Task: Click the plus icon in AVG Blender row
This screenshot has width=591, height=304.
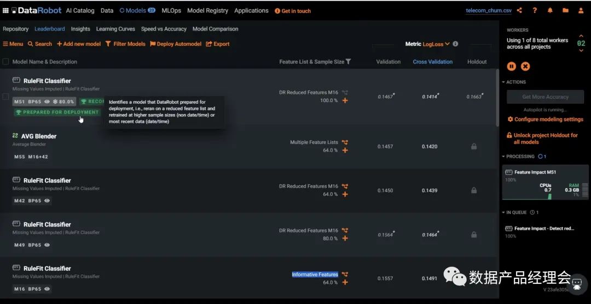Action: pos(345,150)
